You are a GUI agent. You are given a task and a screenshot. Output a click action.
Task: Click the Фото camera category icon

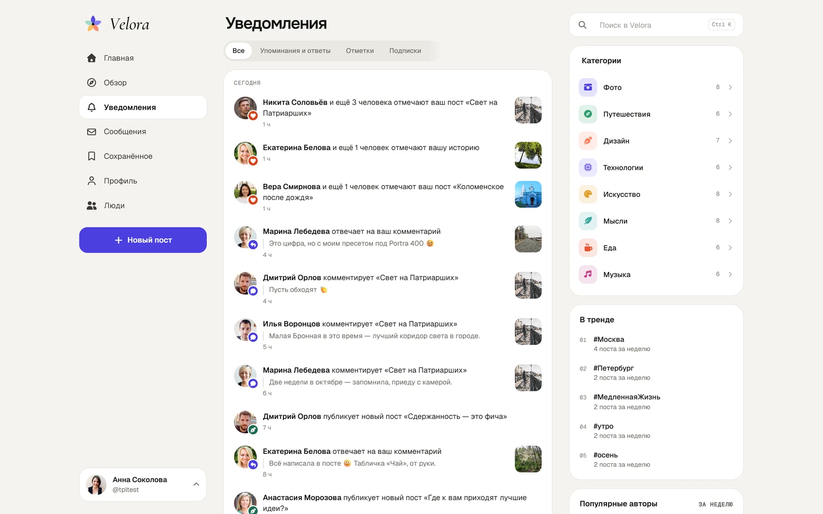point(588,87)
